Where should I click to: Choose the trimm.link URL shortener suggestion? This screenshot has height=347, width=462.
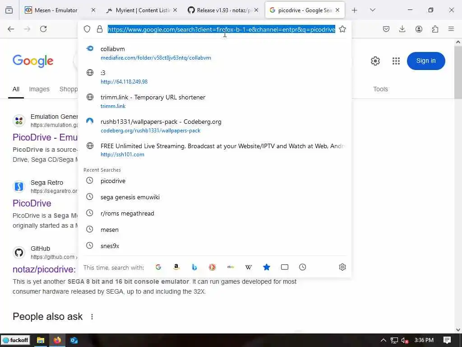(214, 102)
